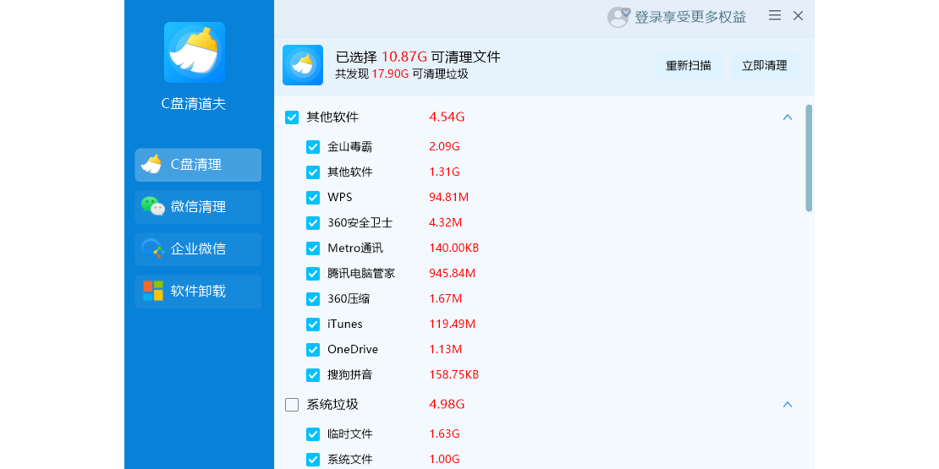Click the C盘清道夫 app logo in sidebar
This screenshot has width=939, height=469.
pyautogui.click(x=194, y=52)
